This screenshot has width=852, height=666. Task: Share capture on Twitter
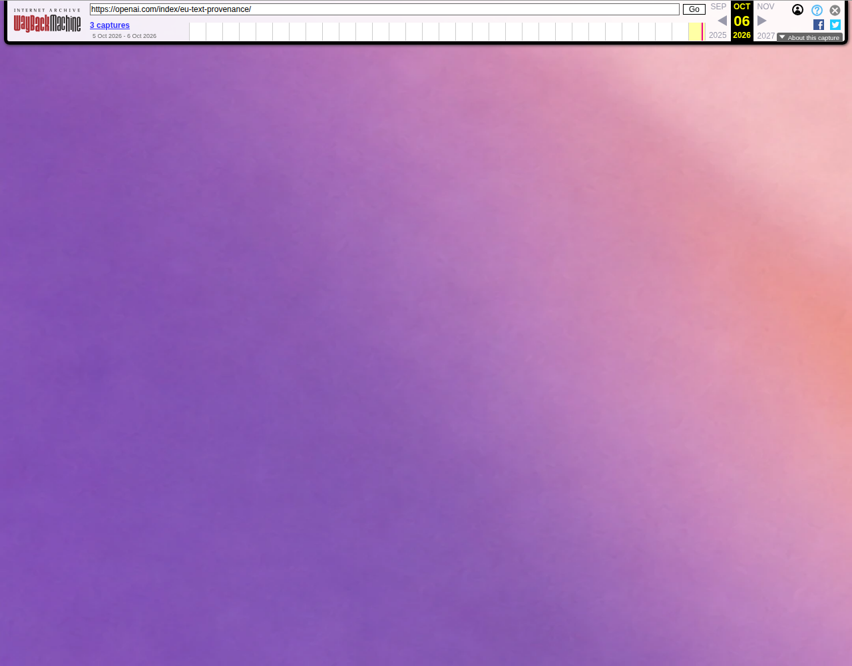coord(835,25)
